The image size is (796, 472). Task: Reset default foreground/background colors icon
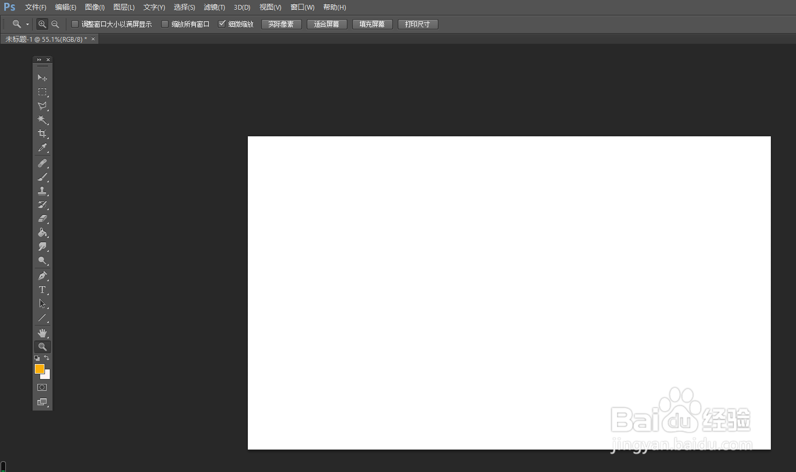point(37,358)
